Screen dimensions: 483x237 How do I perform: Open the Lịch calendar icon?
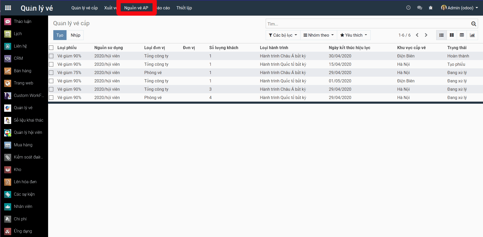coord(8,34)
